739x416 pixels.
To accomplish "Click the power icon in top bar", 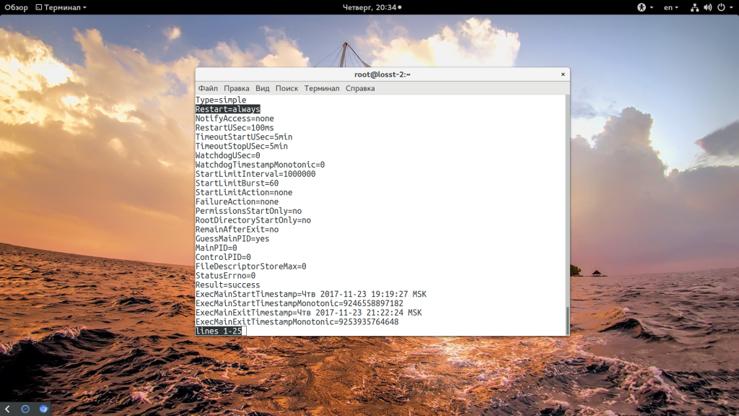I will 720,7.
